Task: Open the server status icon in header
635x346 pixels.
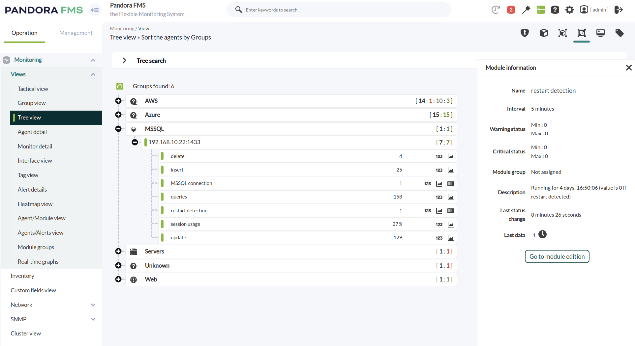Action: pyautogui.click(x=541, y=10)
